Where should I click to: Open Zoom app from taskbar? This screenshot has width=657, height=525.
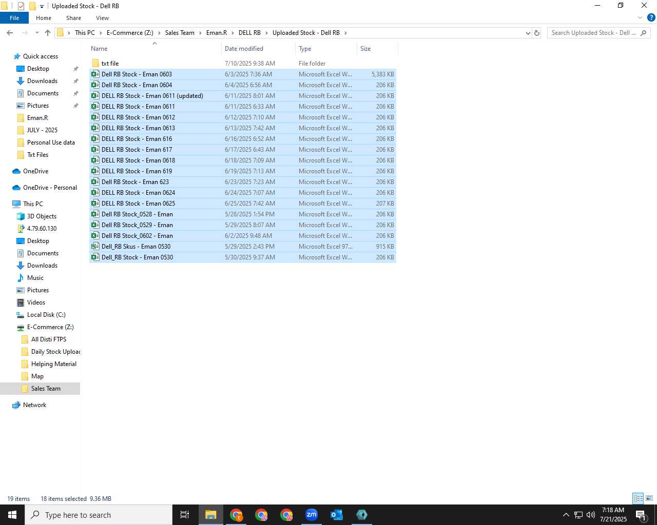pyautogui.click(x=312, y=515)
